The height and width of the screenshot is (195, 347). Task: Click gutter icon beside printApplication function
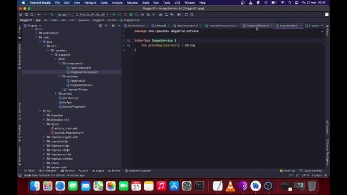(128, 45)
